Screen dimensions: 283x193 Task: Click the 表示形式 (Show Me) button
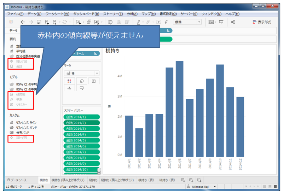[261, 22]
